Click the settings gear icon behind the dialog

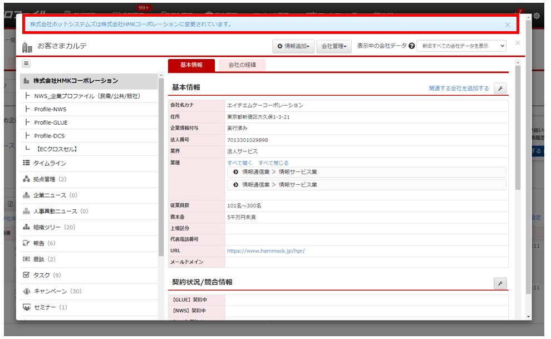pyautogui.click(x=537, y=16)
